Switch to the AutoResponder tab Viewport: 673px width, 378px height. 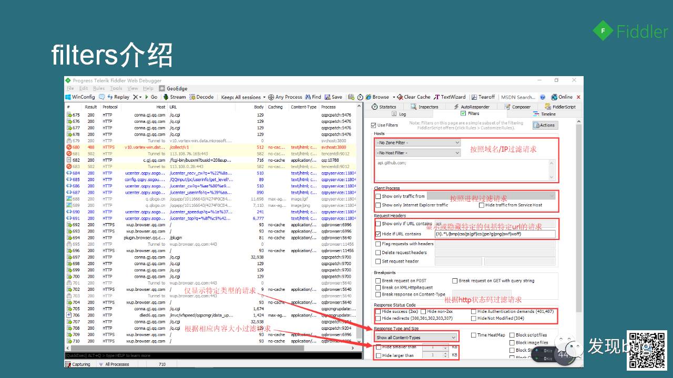coord(471,107)
